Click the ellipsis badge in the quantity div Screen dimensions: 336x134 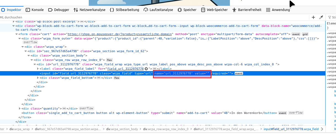64,108
